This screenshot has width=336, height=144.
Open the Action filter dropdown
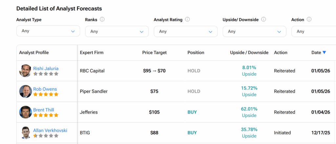pos(313,31)
